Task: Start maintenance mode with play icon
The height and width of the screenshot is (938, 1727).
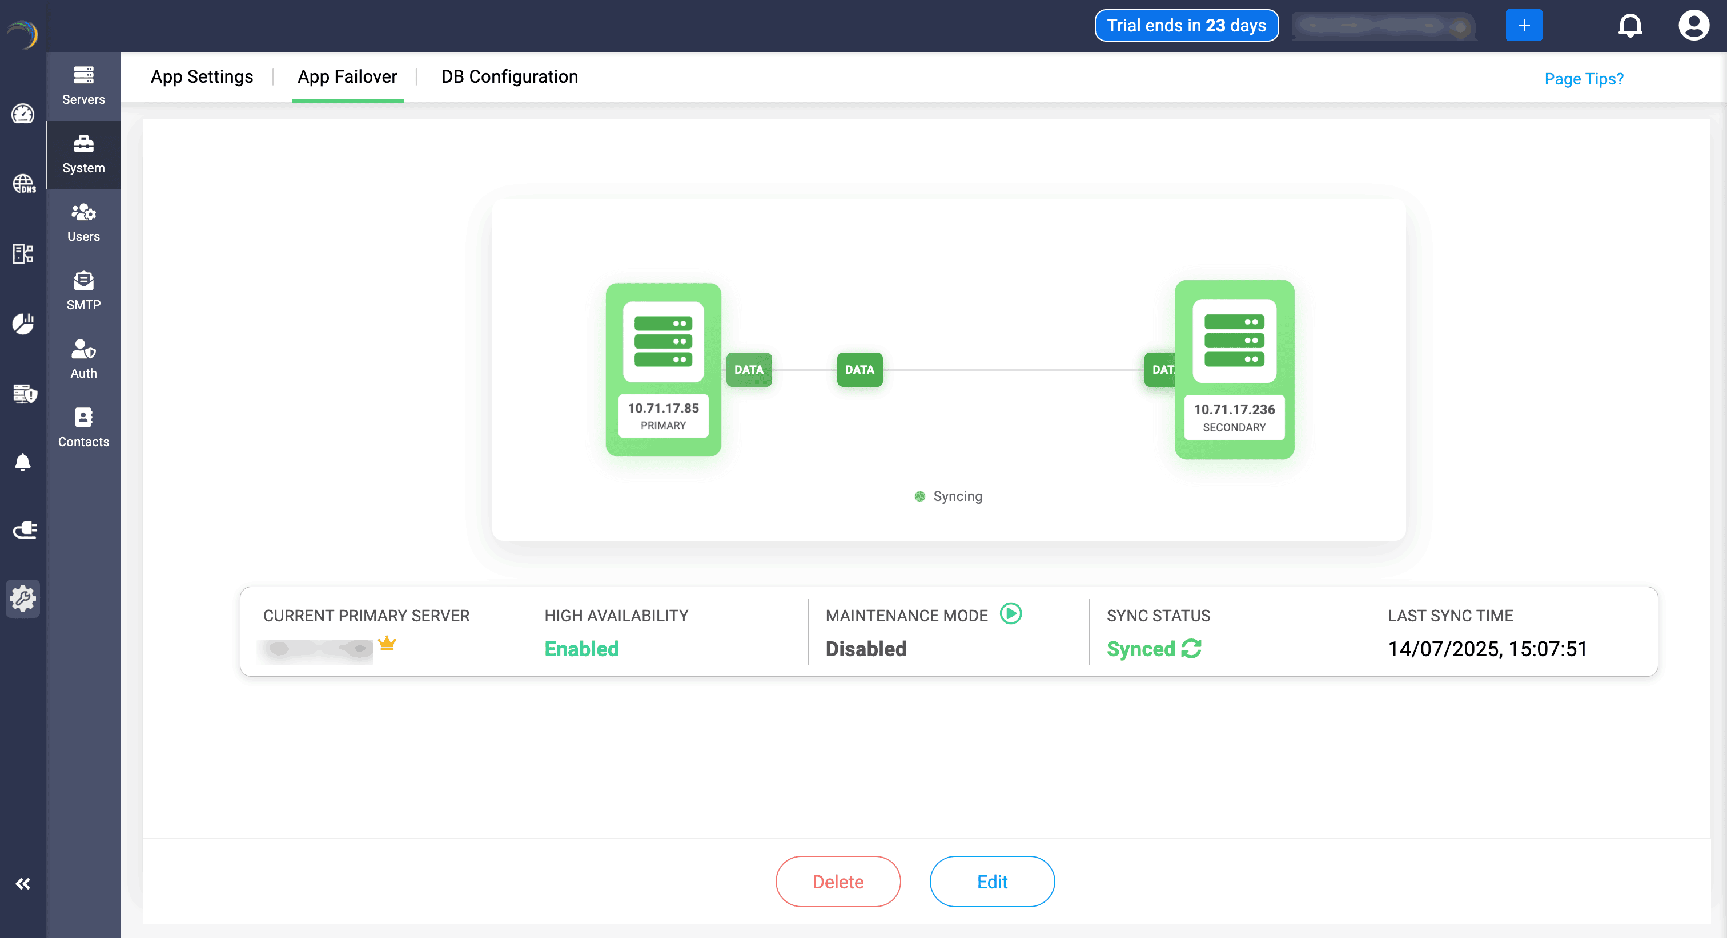Action: point(1010,613)
